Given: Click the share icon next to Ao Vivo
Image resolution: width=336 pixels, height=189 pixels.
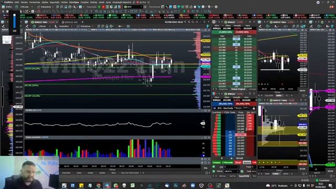Looking at the screenshot, I should [149, 2].
